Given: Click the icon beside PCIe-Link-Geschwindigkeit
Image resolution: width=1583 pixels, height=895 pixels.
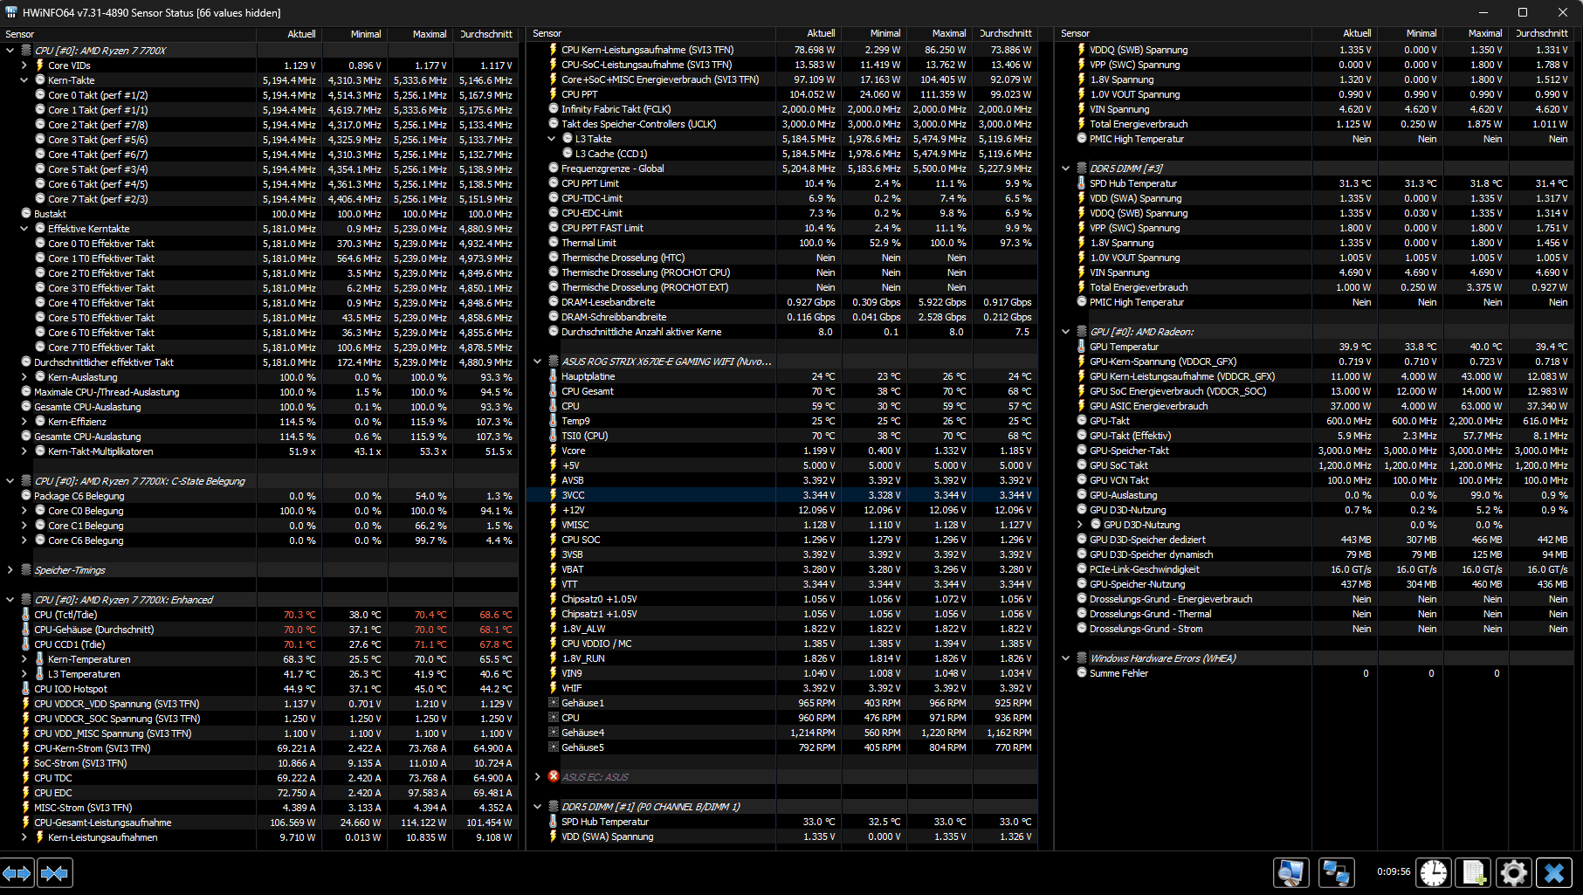Looking at the screenshot, I should pos(1082,569).
